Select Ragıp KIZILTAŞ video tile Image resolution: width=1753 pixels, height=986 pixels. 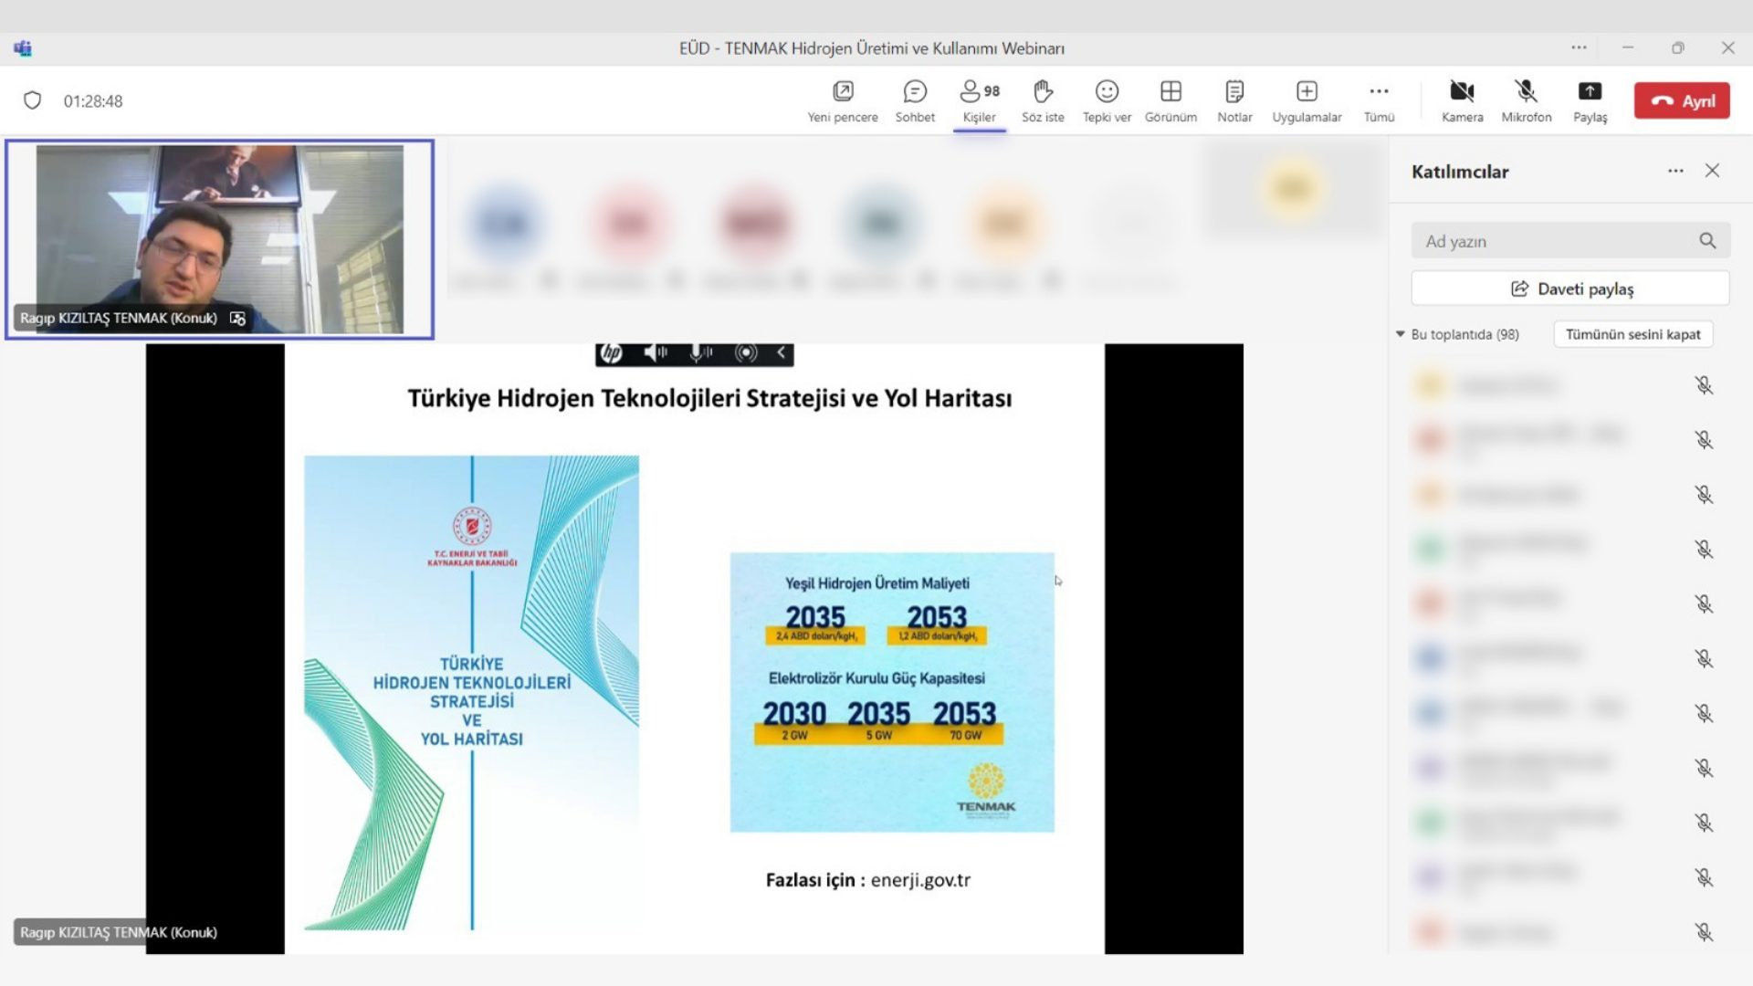[x=219, y=239]
